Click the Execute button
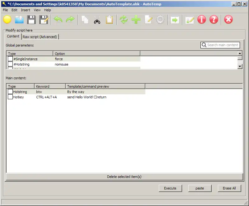The image size is (249, 206). [x=170, y=188]
